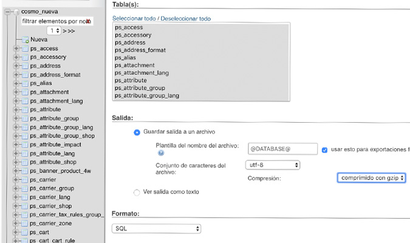Image resolution: width=410 pixels, height=243 pixels.
Task: Toggle usar esto para exportaciones checkbox
Action: tap(324, 150)
